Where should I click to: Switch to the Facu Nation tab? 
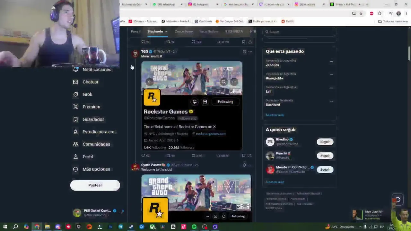click(208, 31)
